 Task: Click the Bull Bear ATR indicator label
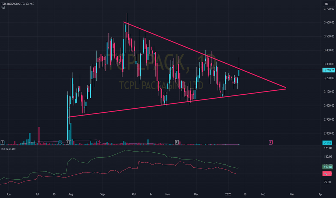click(x=8, y=149)
